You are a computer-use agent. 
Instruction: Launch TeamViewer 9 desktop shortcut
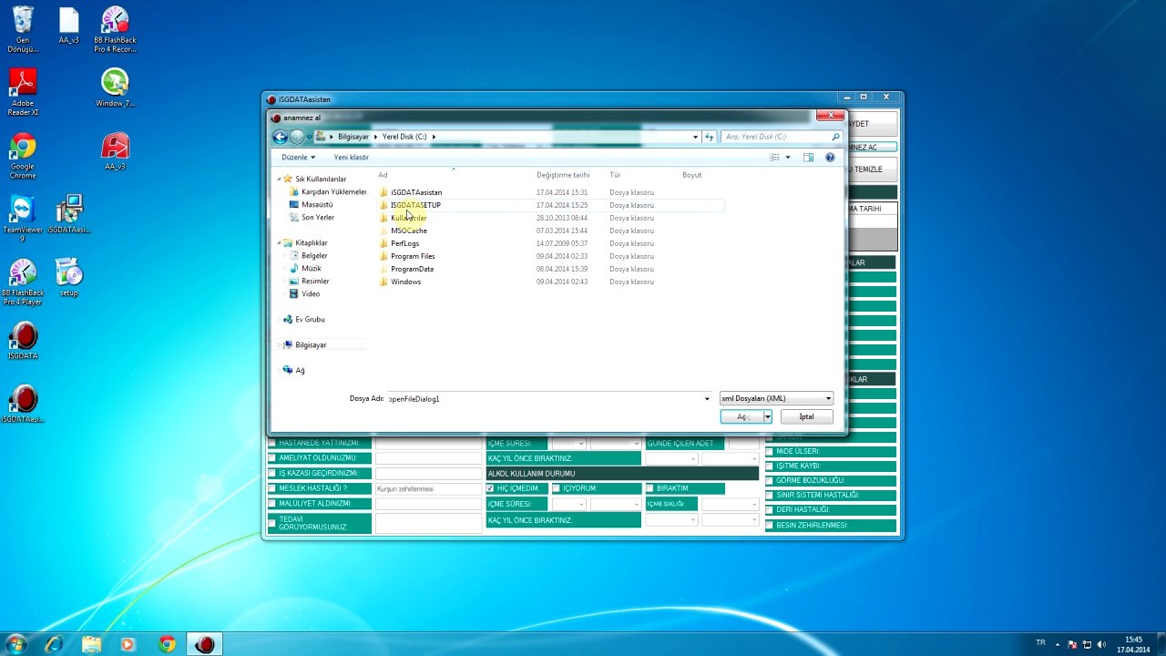click(23, 219)
